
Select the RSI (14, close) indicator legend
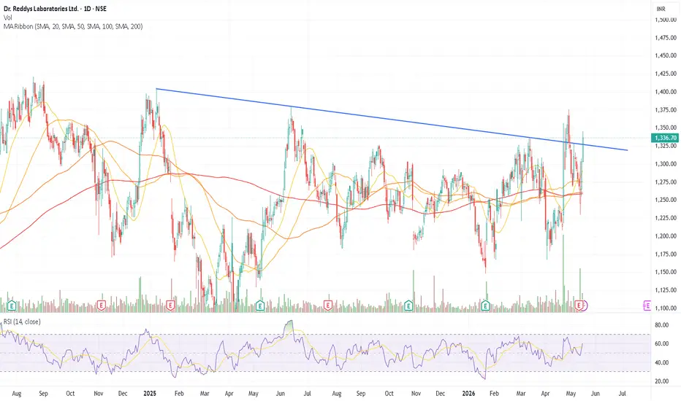click(x=22, y=322)
